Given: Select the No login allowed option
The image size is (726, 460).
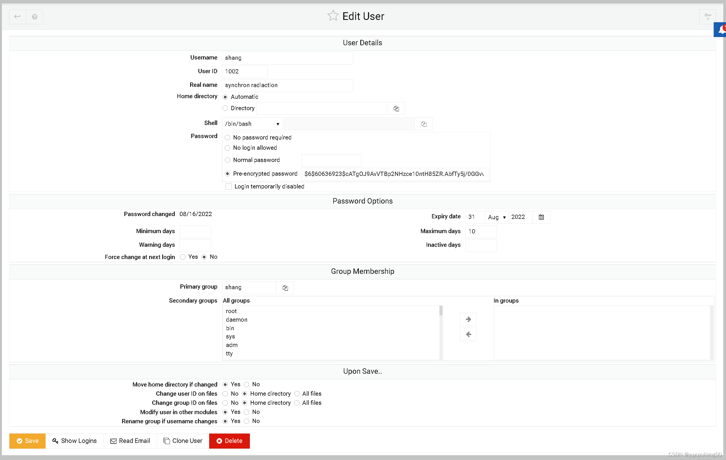Looking at the screenshot, I should (228, 148).
